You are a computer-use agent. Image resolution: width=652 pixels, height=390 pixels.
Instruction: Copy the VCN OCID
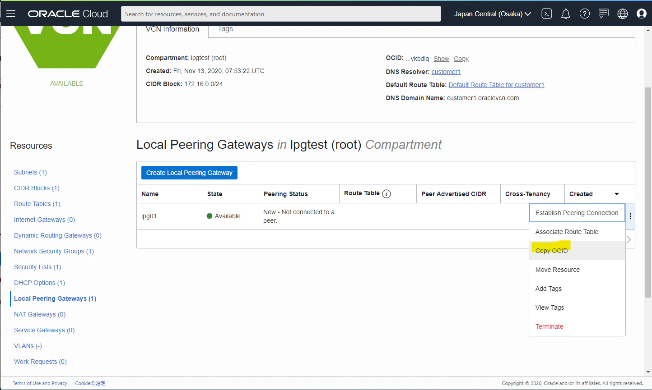pyautogui.click(x=461, y=59)
